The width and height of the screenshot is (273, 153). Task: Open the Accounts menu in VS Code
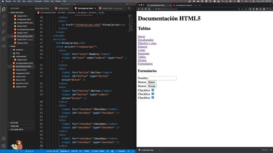click(3, 139)
